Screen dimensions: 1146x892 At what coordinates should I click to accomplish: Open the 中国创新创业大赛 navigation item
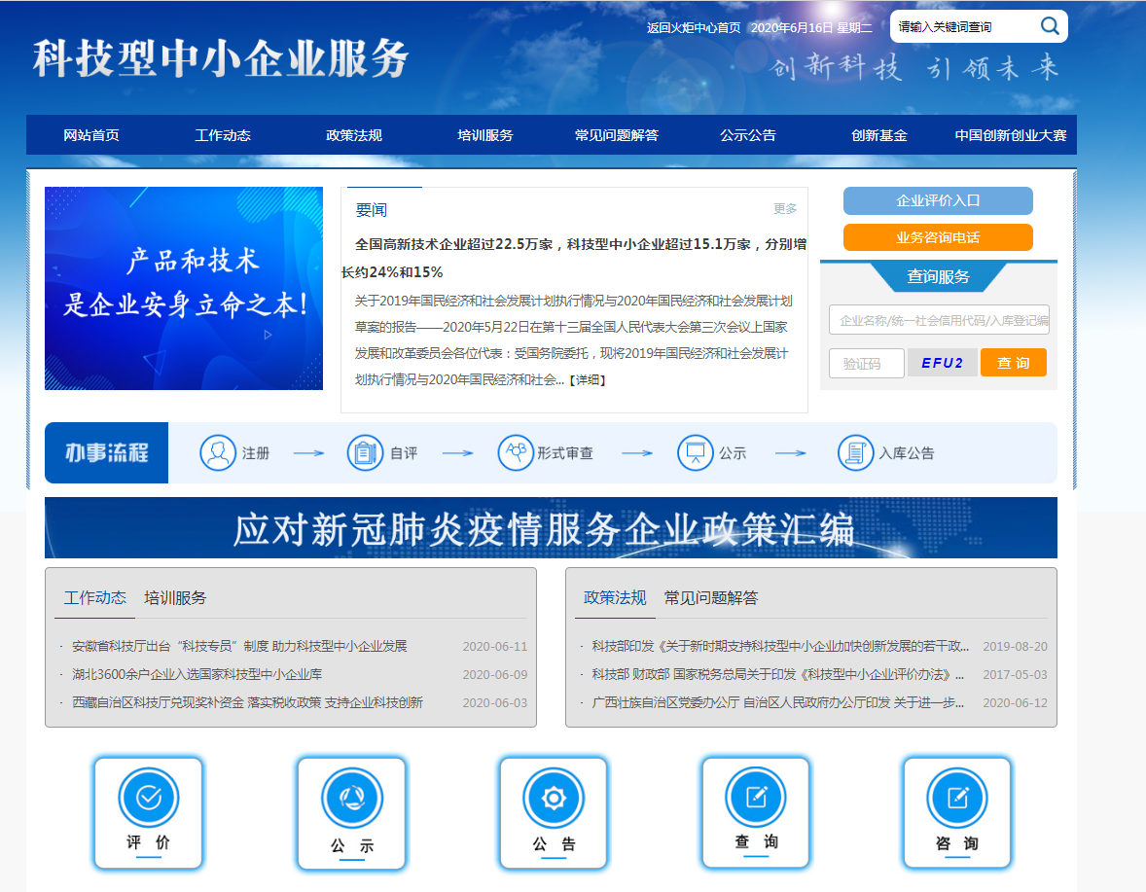click(1012, 135)
